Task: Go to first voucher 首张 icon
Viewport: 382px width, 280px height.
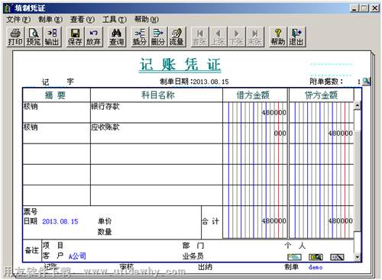Action: pyautogui.click(x=199, y=37)
